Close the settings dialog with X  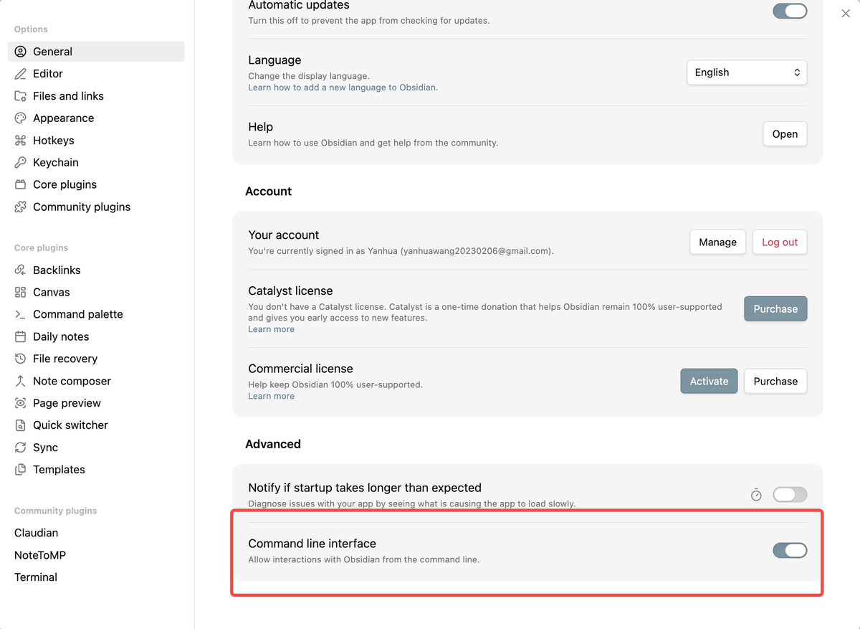click(x=846, y=13)
